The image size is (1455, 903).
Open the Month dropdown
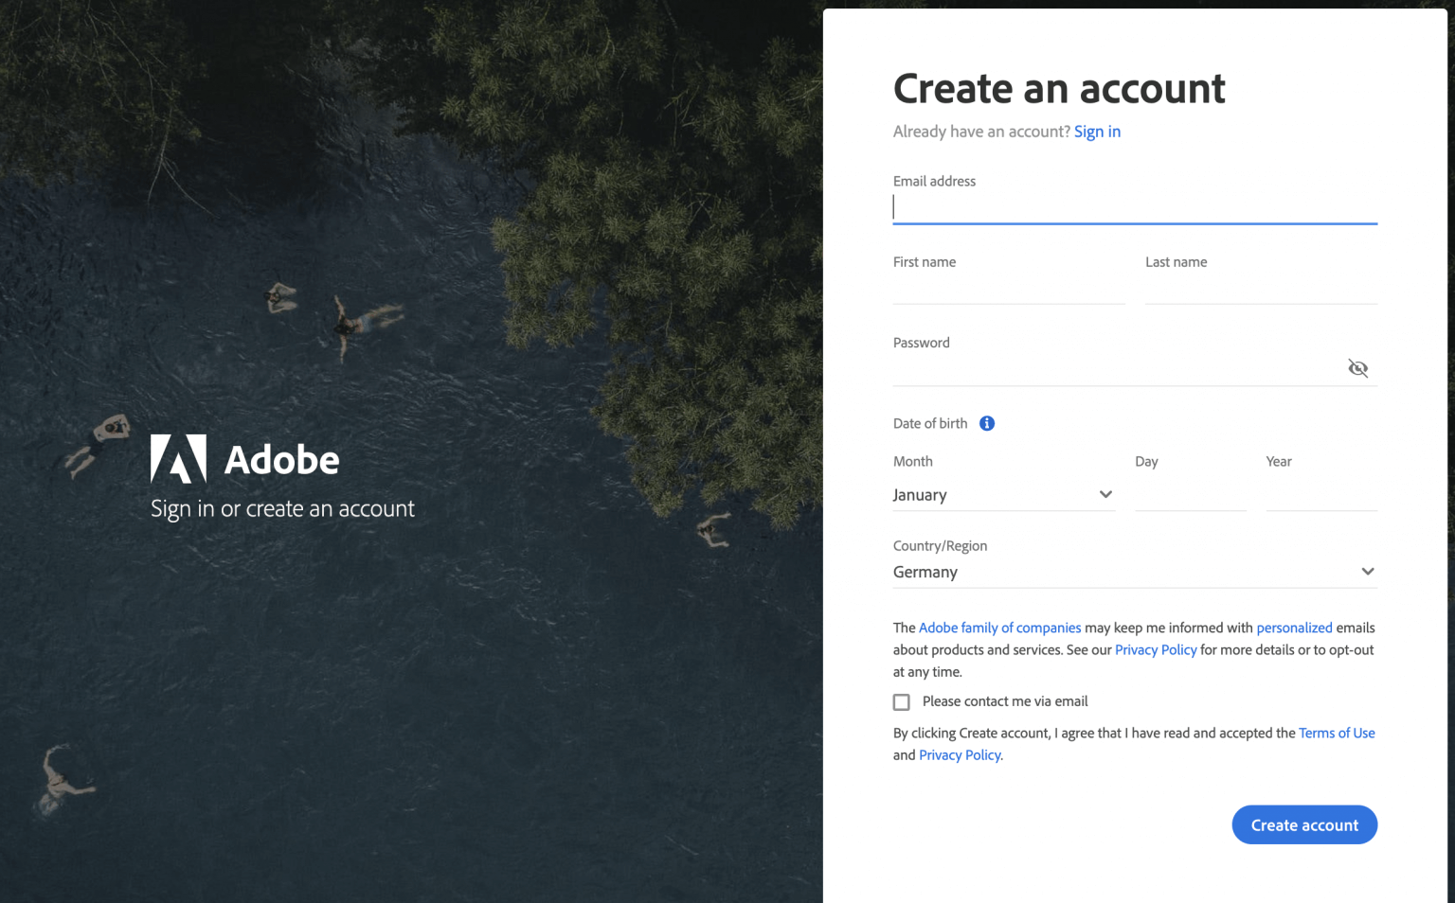(x=1002, y=495)
